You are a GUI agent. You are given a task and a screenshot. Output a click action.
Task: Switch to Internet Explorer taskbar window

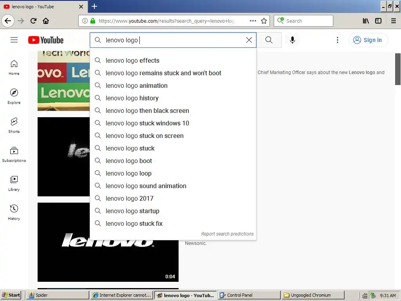coord(122,295)
